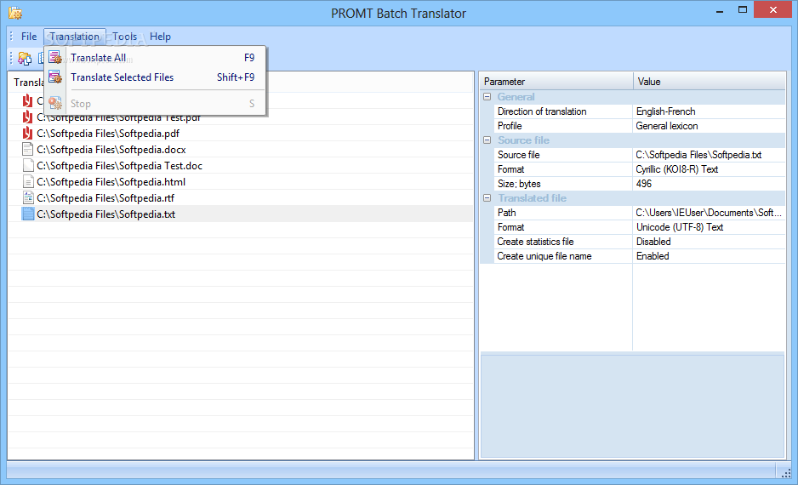Click the Size; bytes parameter label

coord(519,184)
